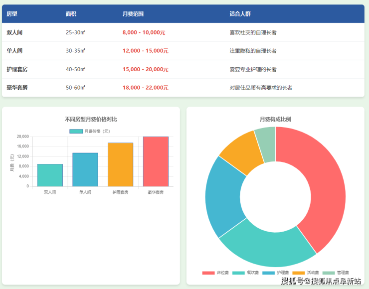Image resolution: width=369 pixels, height=289 pixels.
Task: Select the 豪华套房 red bar
Action: [x=156, y=161]
